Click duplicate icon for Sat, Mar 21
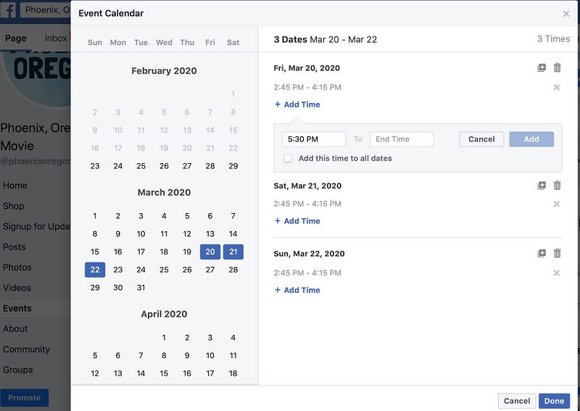580x411 pixels. click(x=542, y=186)
